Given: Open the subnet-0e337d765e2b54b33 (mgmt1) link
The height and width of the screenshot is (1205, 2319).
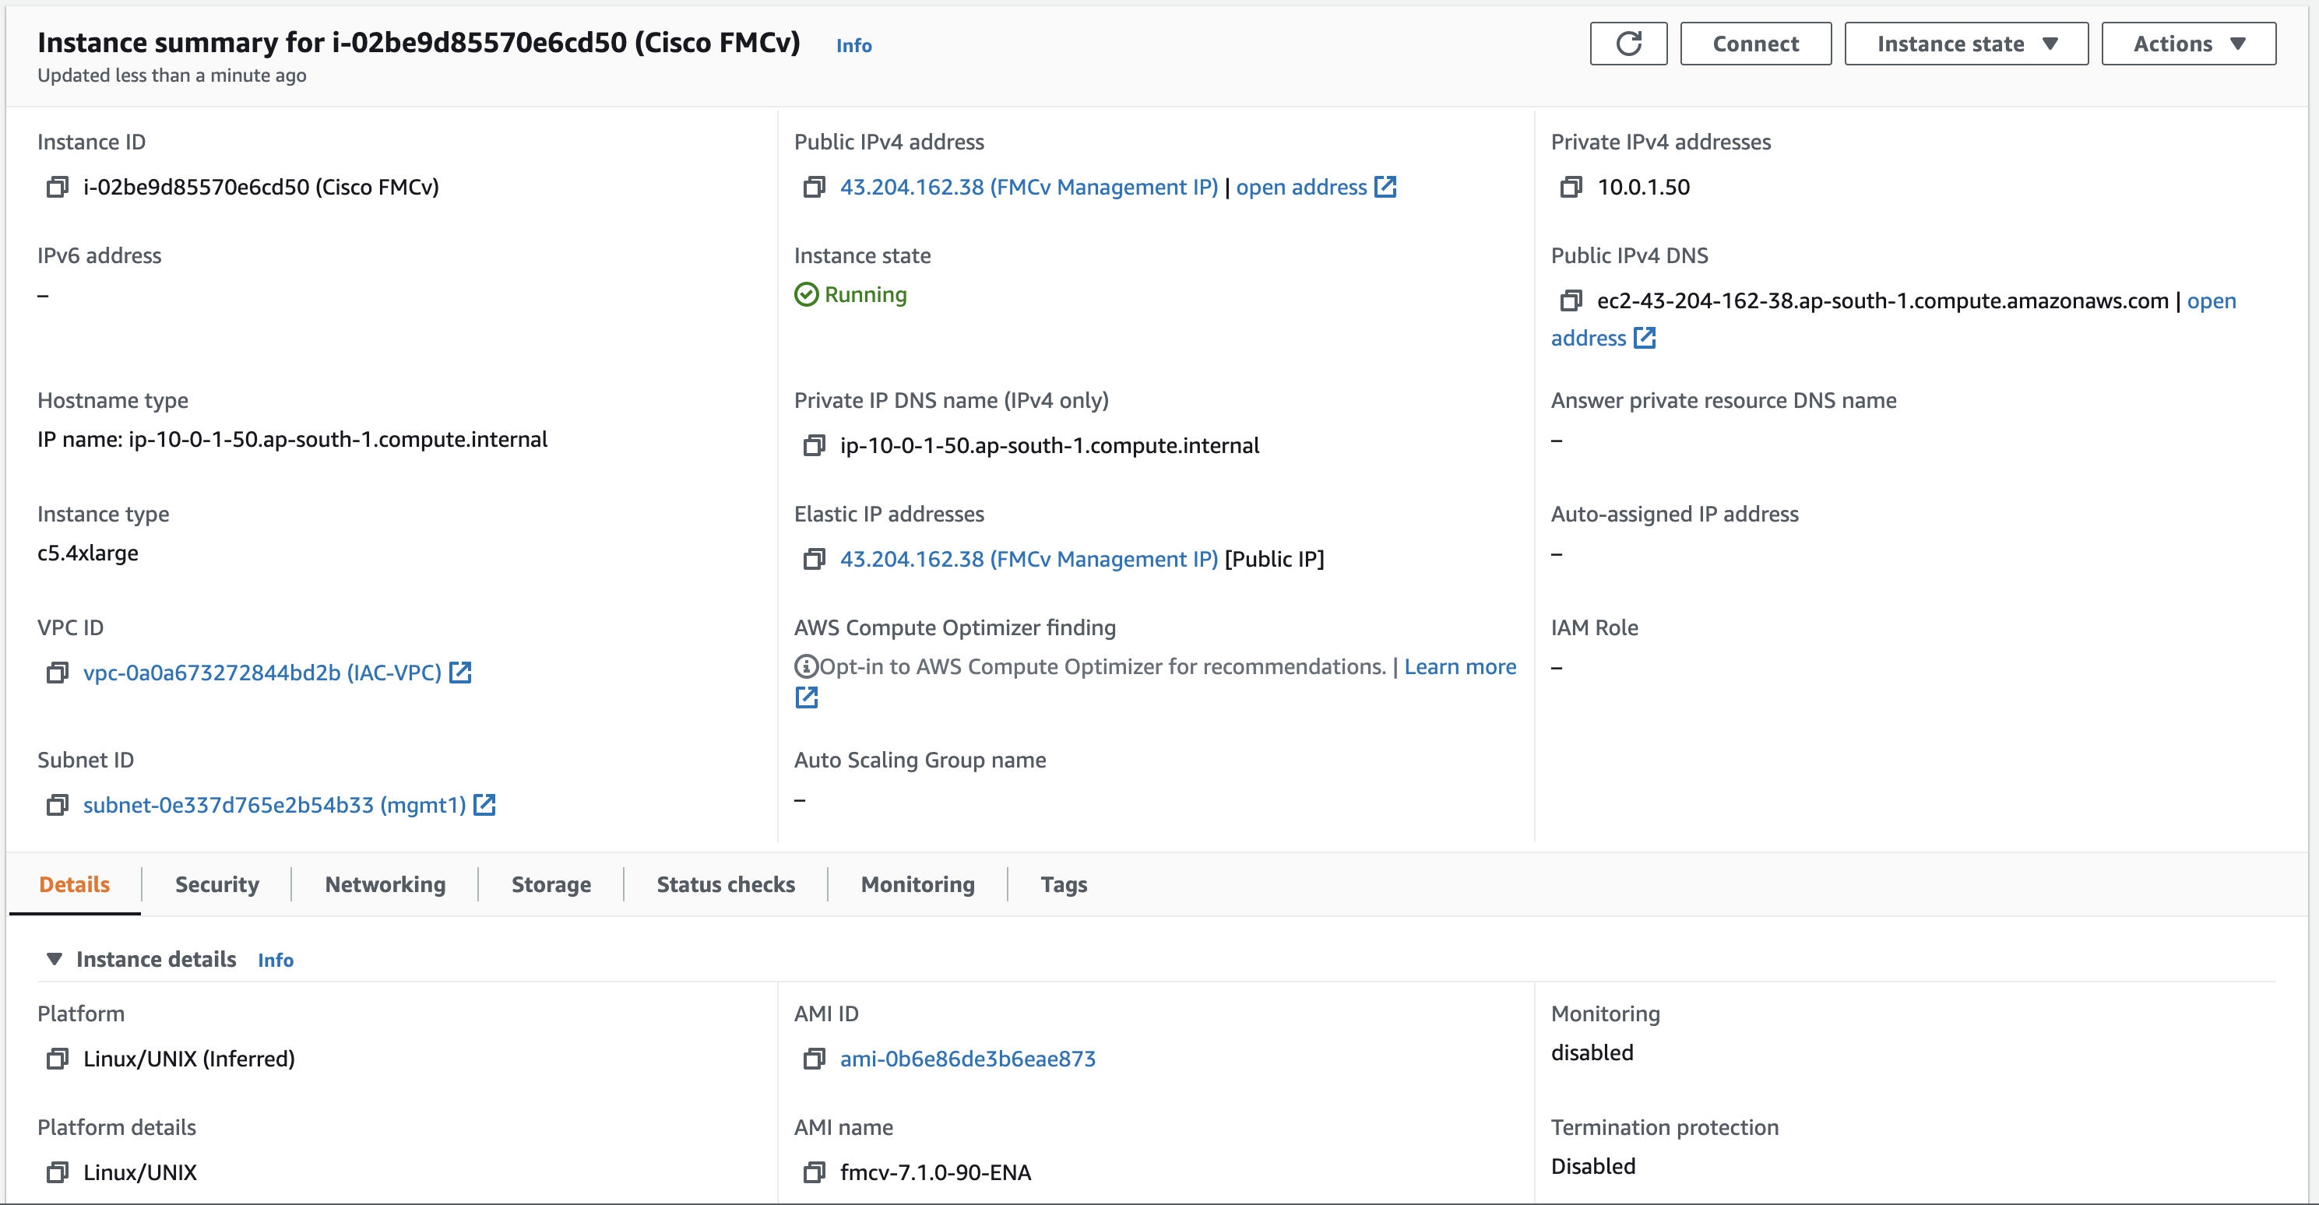Looking at the screenshot, I should click(x=275, y=806).
